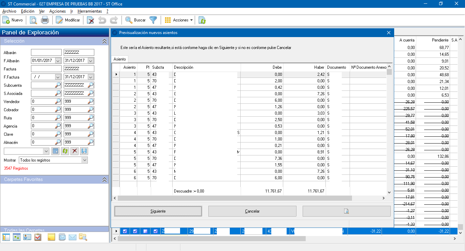465x251 pixels.
Task: Open the F.Albarán start date dropdown 01/01/2017
Action: [58, 61]
